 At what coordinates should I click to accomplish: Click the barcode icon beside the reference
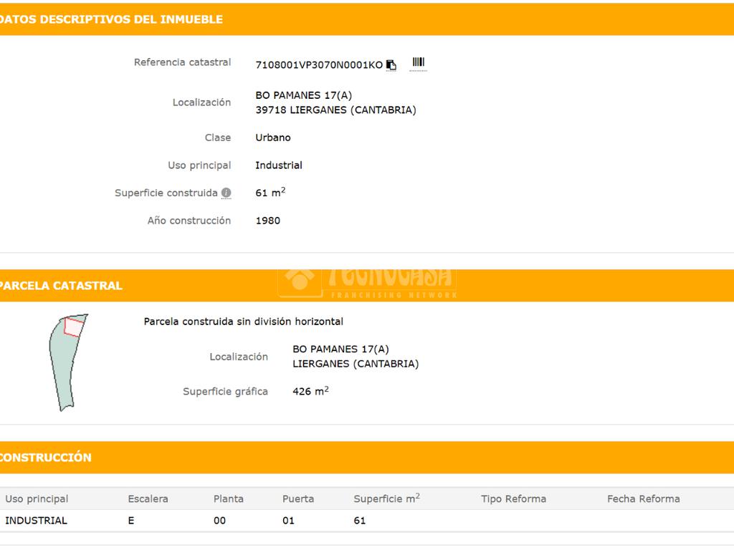(x=418, y=64)
